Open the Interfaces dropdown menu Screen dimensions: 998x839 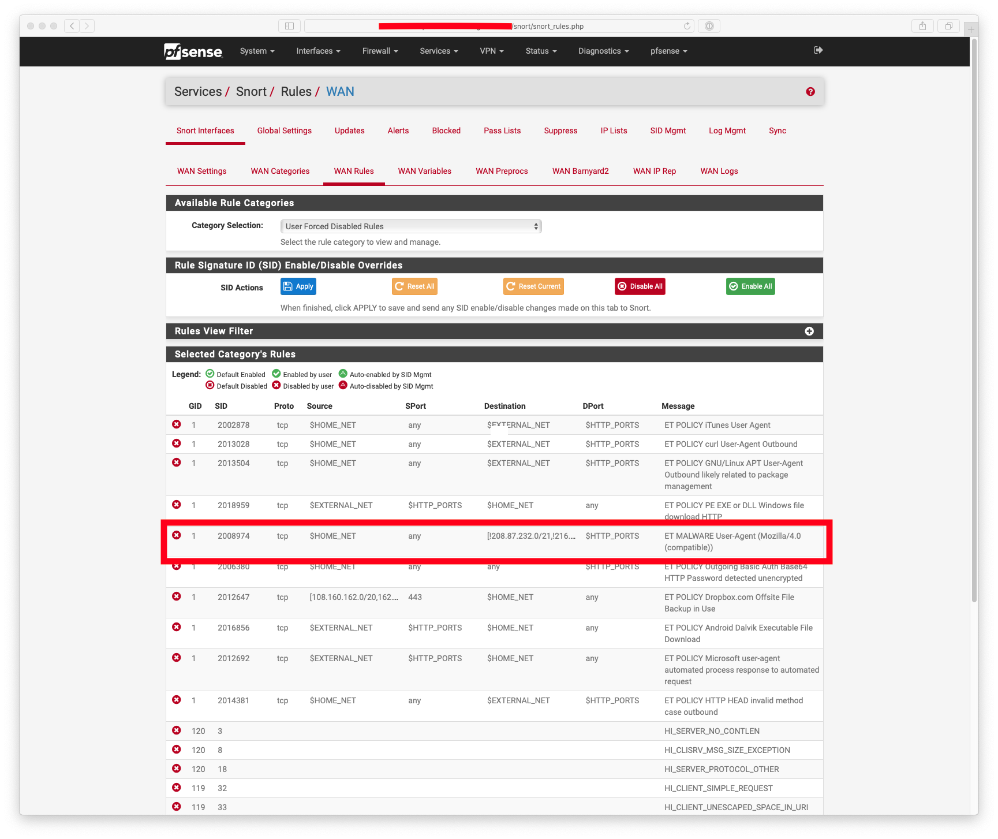click(317, 51)
